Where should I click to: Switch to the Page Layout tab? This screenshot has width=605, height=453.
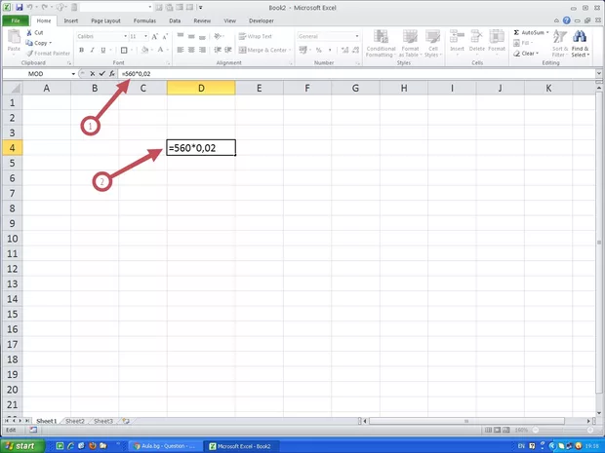point(105,20)
